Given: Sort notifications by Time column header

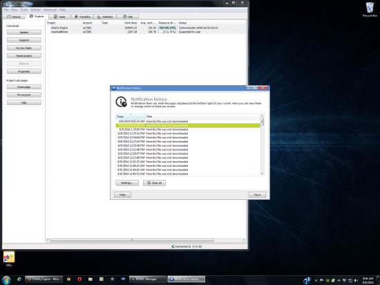Looking at the screenshot, I should [131, 116].
